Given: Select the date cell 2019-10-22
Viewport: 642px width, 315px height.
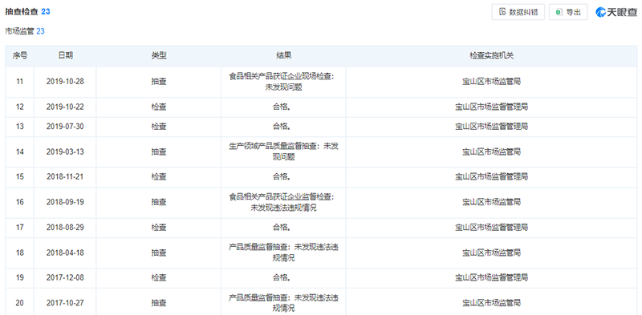Looking at the screenshot, I should coord(65,107).
